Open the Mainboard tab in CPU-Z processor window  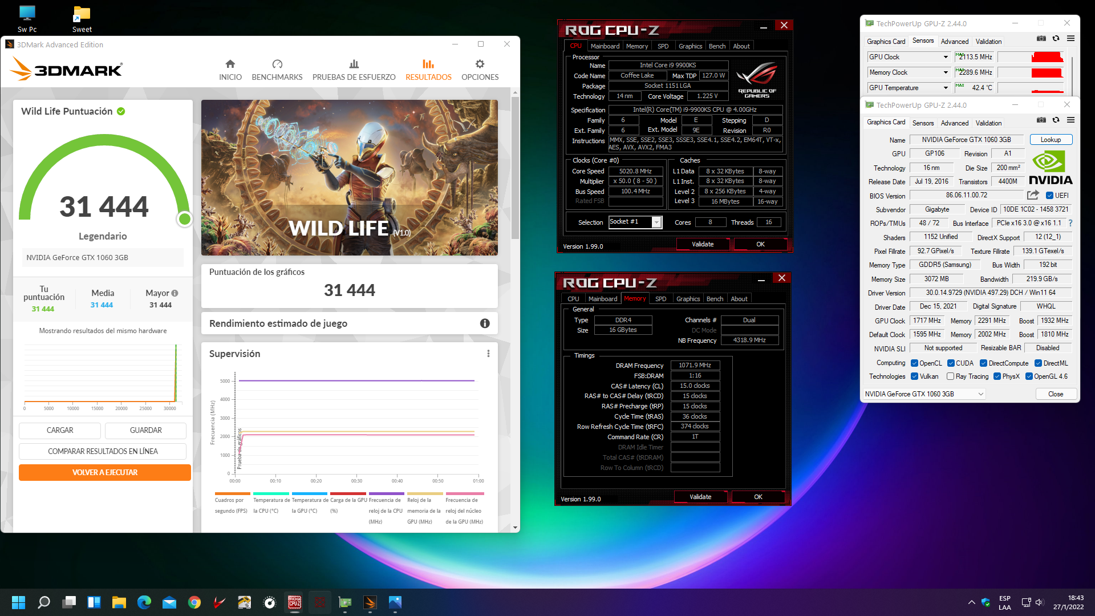[x=605, y=46]
